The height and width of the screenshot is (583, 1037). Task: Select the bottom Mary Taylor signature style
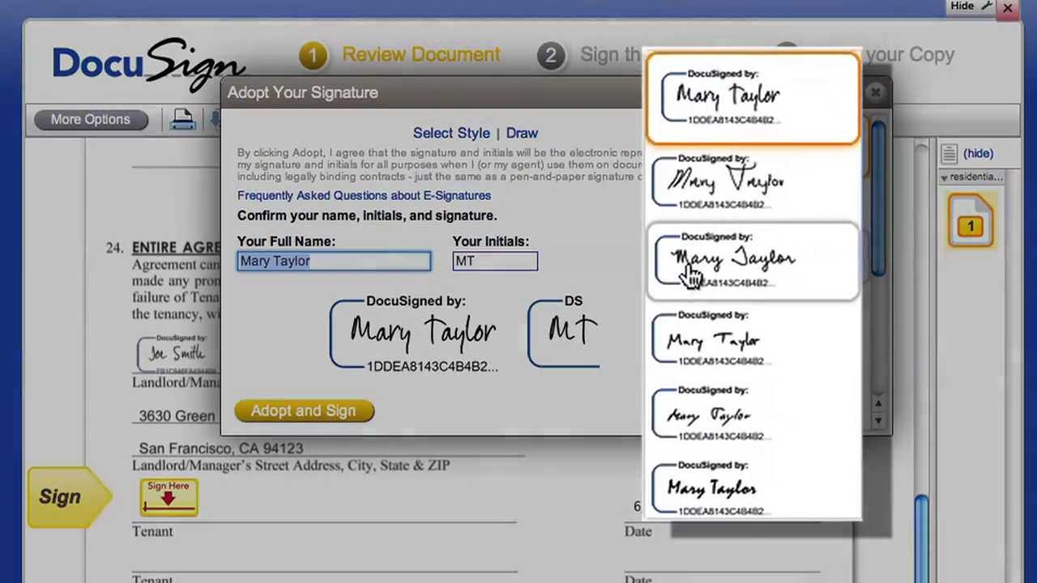click(752, 486)
